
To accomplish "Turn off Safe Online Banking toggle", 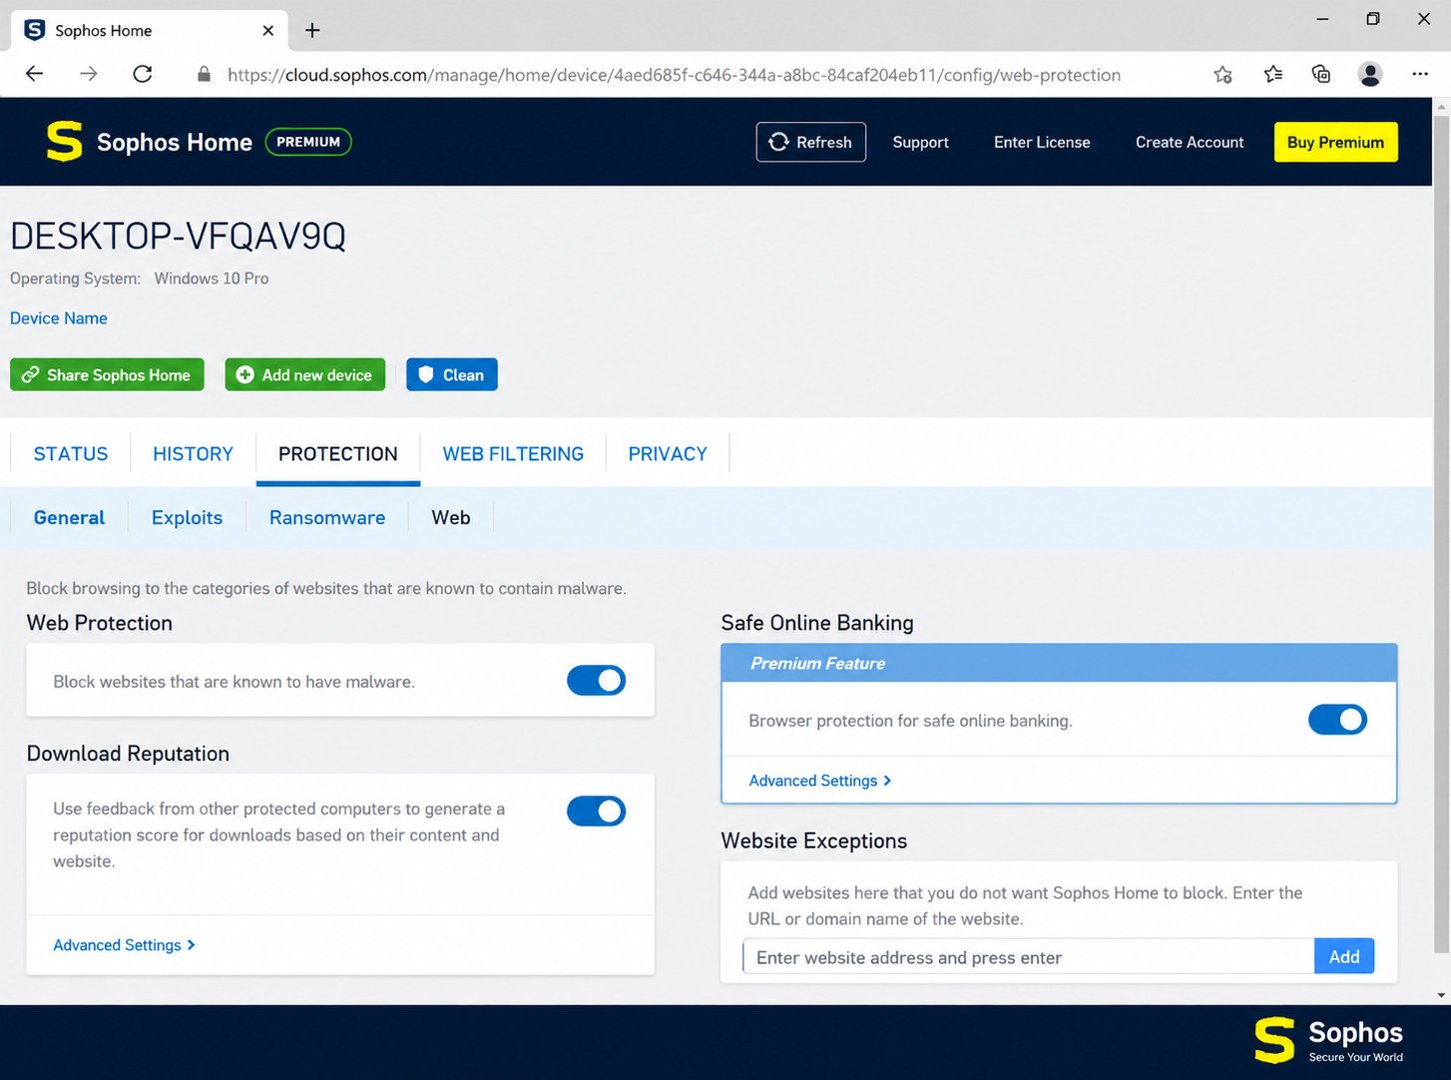I will (1337, 720).
